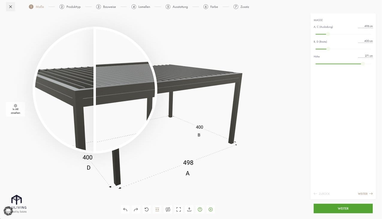The image size is (382, 219).
Task: Open step 6 Farbe
Action: click(x=211, y=6)
